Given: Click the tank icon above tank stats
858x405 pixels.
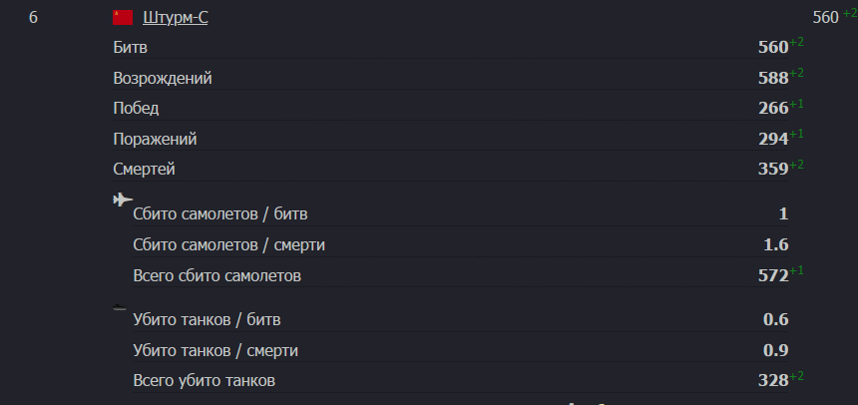Looking at the screenshot, I should tap(120, 307).
